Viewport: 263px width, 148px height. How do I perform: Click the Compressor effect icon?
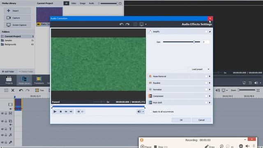pos(150,96)
